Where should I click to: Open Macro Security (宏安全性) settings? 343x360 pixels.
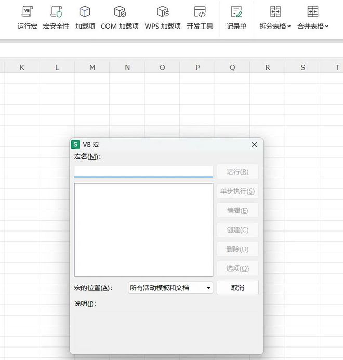coord(56,18)
